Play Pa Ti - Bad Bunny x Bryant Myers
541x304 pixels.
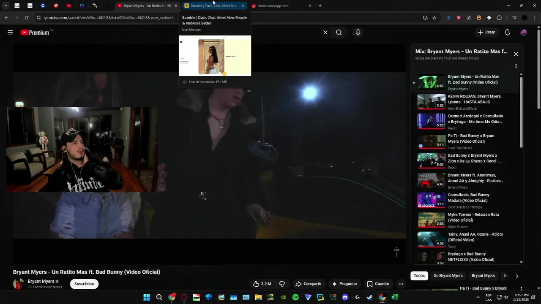[465, 141]
